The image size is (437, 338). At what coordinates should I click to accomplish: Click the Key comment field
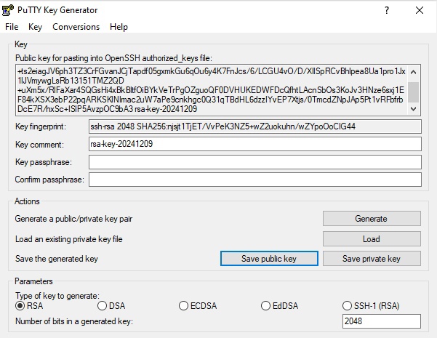255,144
